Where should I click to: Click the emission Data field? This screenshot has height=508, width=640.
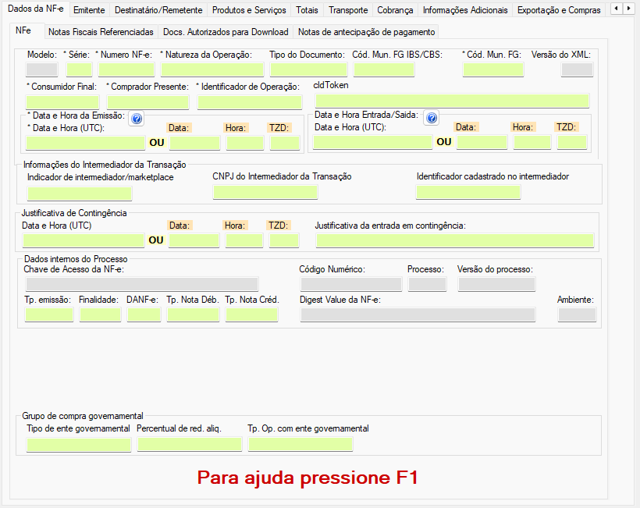194,144
